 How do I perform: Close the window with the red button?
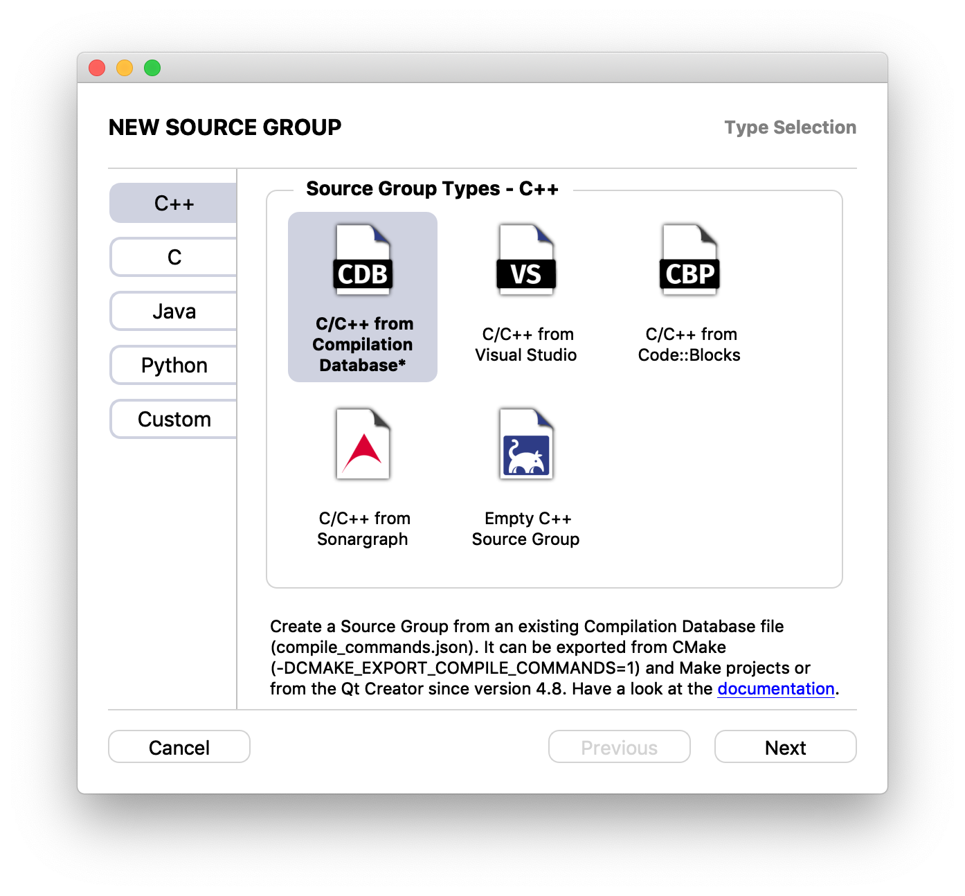[97, 68]
